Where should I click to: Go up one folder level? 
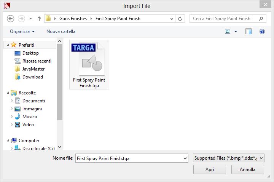pyautogui.click(x=39, y=19)
